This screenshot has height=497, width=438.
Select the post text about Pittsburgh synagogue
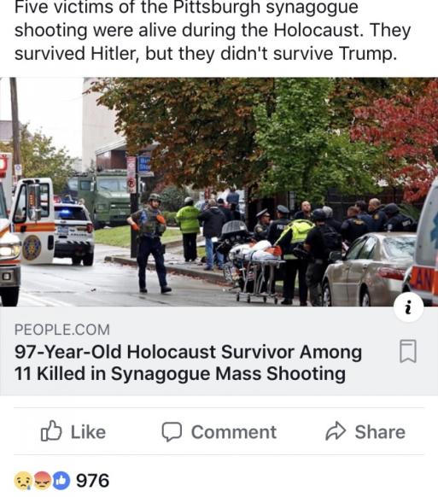(x=213, y=31)
